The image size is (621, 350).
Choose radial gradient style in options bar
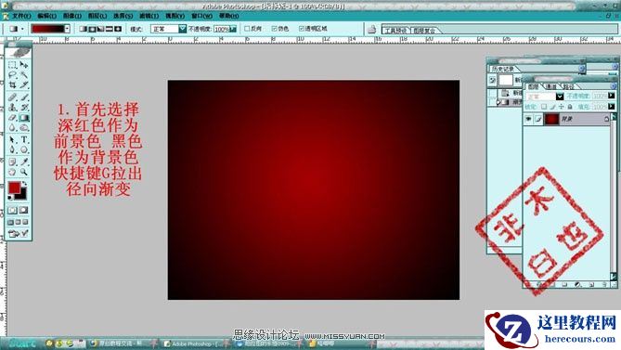pyautogui.click(x=92, y=29)
